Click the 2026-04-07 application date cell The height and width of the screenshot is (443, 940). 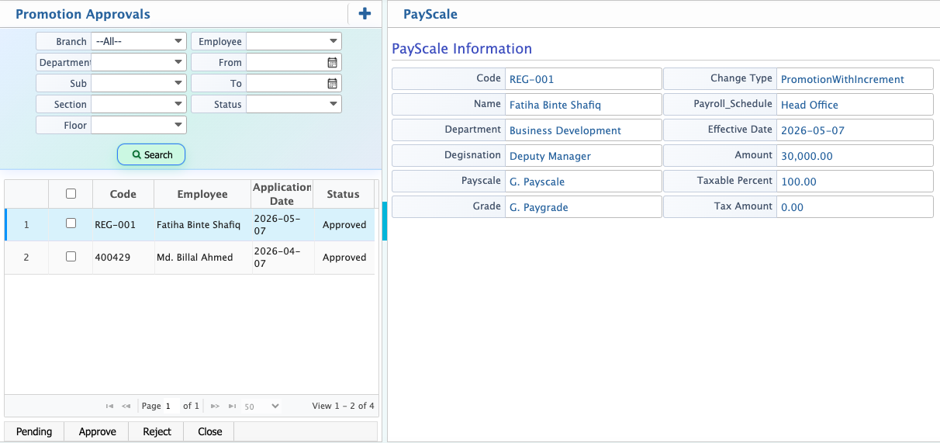282,257
